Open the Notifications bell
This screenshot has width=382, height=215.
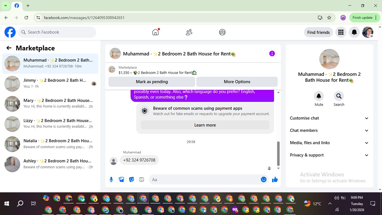(x=354, y=32)
